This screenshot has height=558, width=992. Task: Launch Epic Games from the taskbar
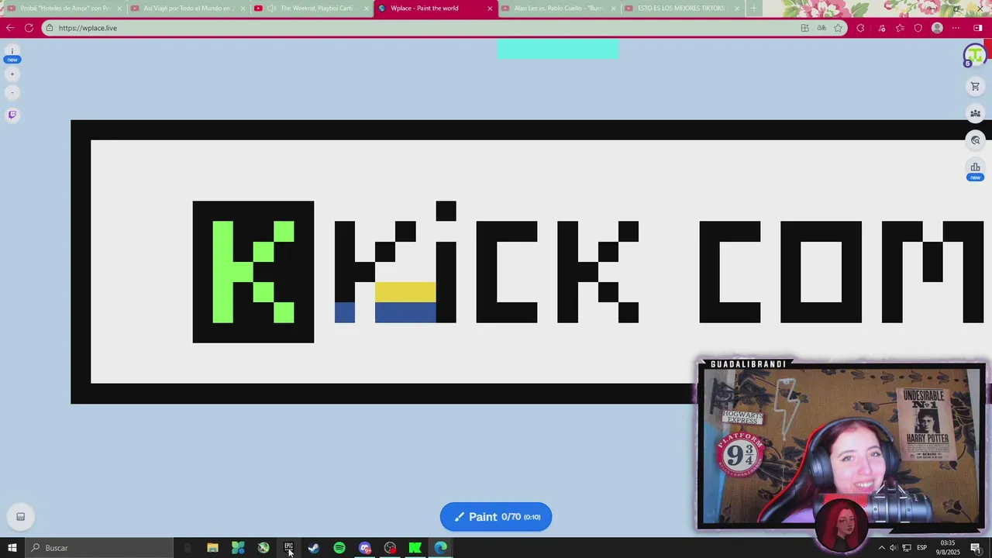coord(288,548)
